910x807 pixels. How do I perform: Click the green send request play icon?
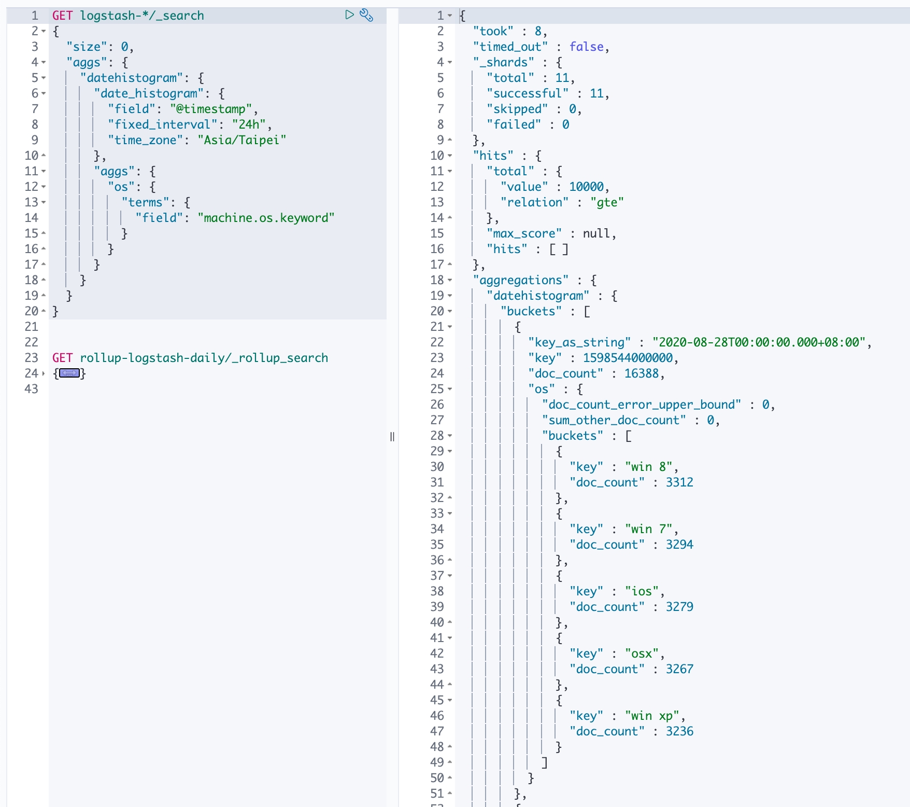coord(349,15)
